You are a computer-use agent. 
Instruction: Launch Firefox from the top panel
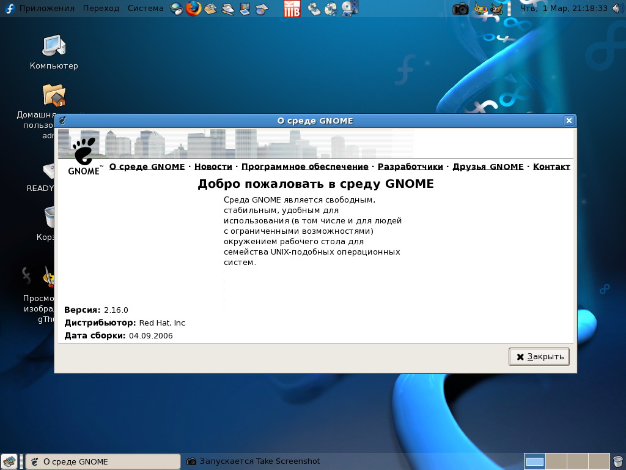(194, 9)
